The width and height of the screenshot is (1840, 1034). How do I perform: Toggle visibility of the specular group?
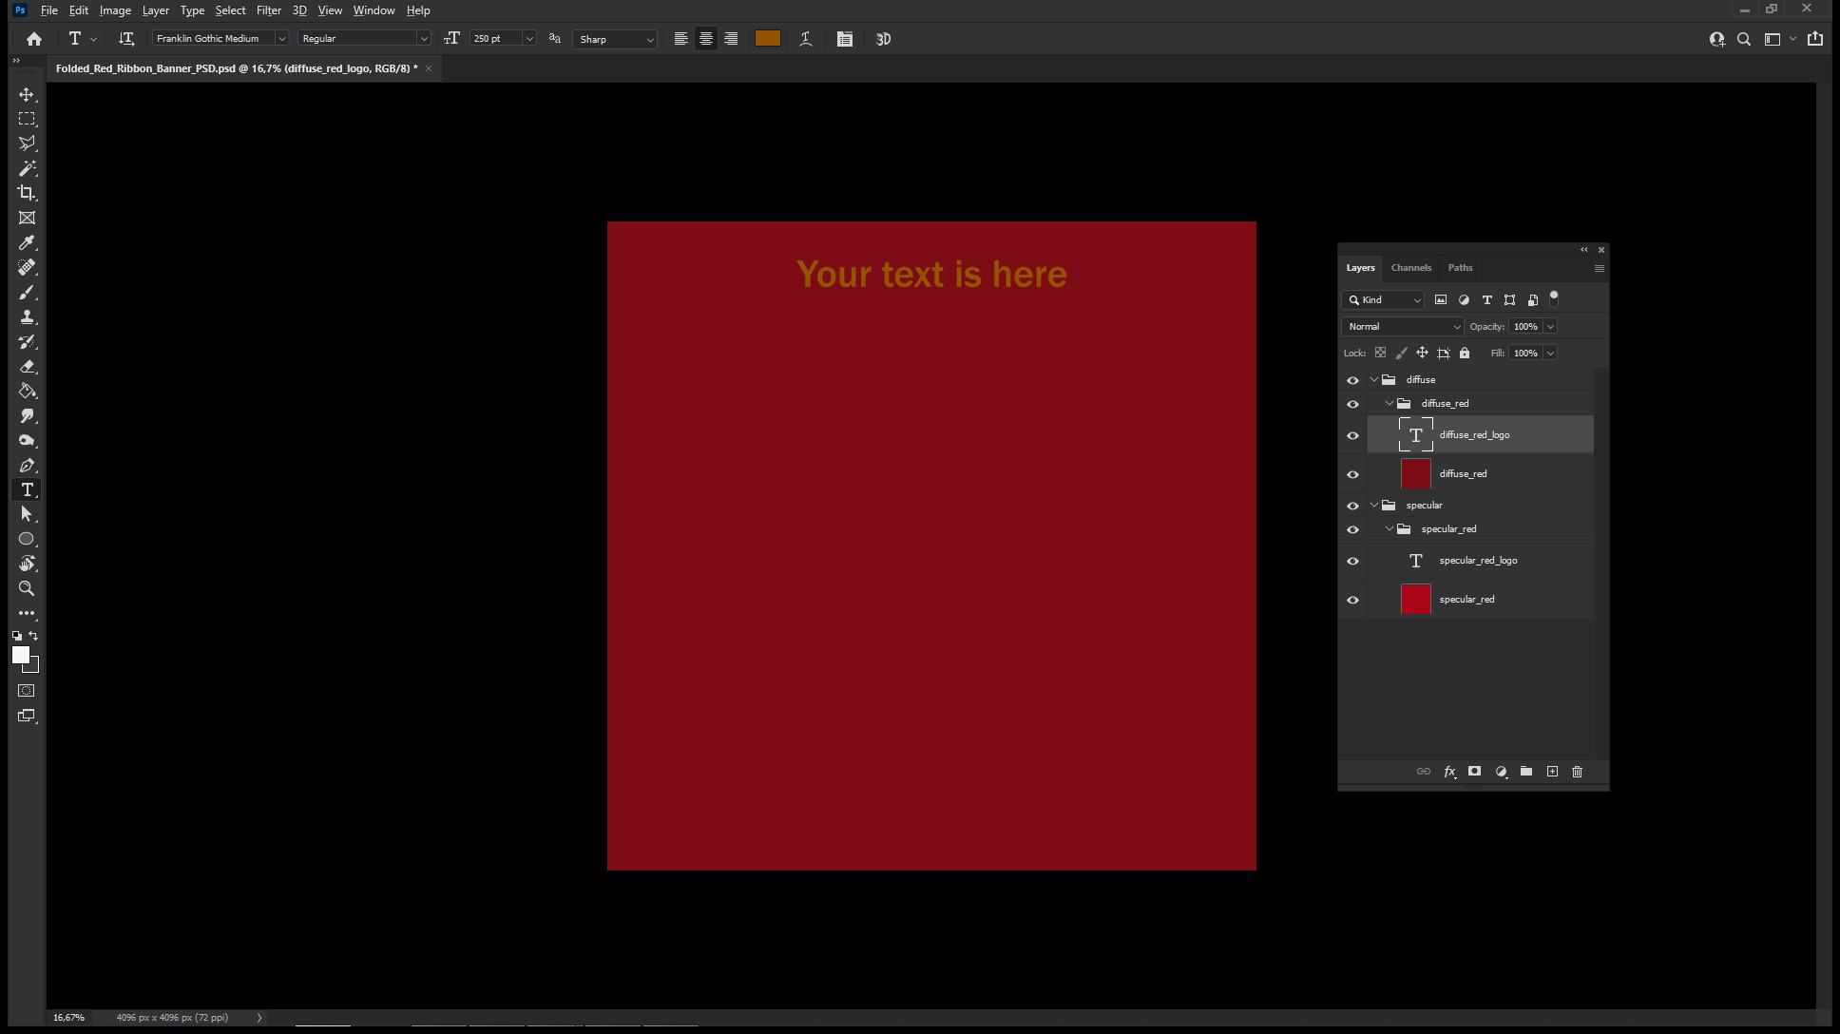click(x=1352, y=506)
